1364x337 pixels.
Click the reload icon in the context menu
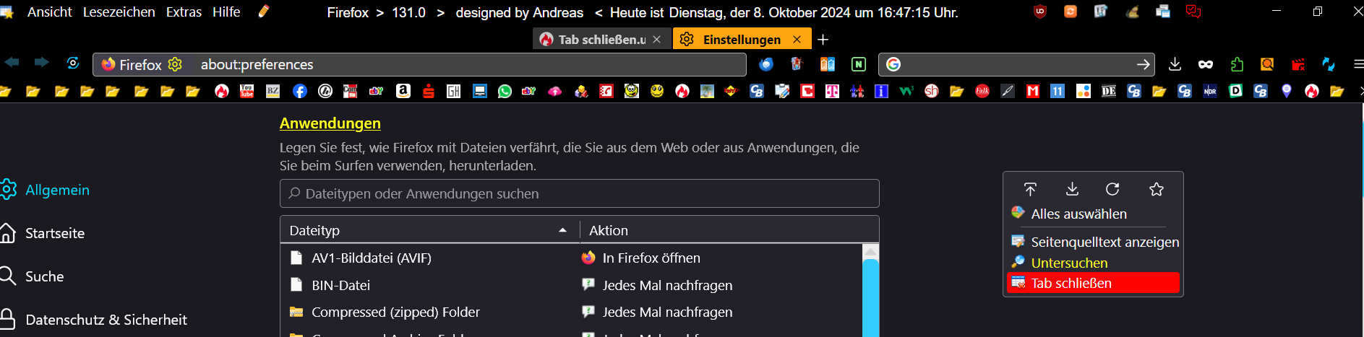click(x=1112, y=189)
